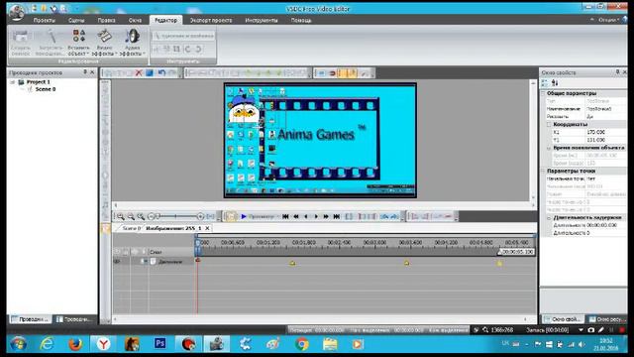Select the middle yellow keyframe marker
The width and height of the screenshot is (634, 357).
[407, 263]
